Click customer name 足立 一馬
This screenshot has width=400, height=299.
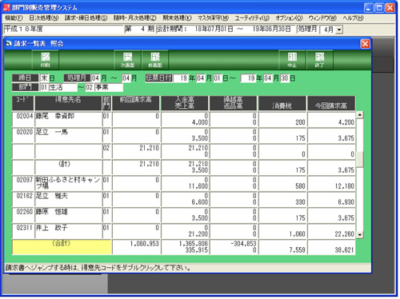(52, 132)
